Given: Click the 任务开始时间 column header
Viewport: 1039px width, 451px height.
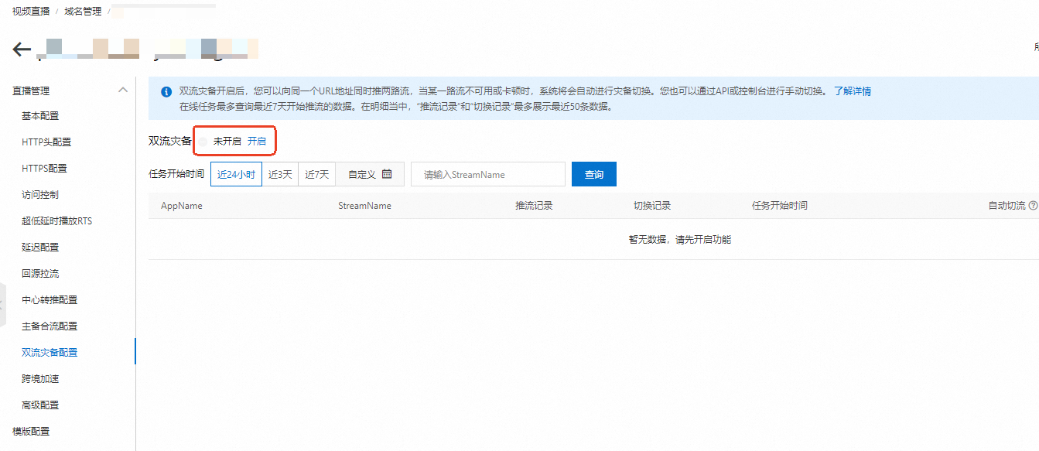Looking at the screenshot, I should point(780,206).
